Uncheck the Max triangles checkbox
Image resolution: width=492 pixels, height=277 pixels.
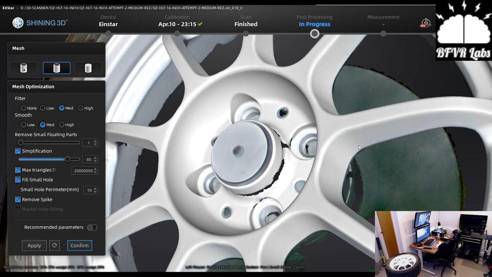(x=18, y=170)
